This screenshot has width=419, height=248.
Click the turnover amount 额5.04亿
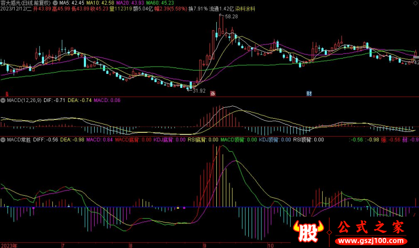pos(143,9)
